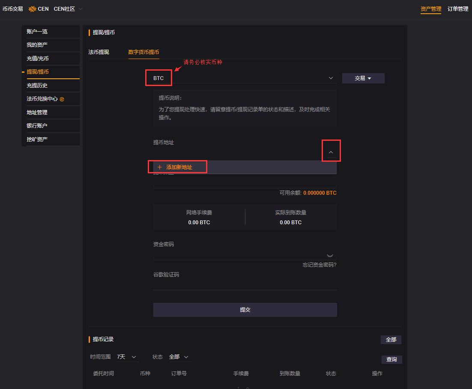Click the icon beside 法币兑换中心

tap(62, 99)
